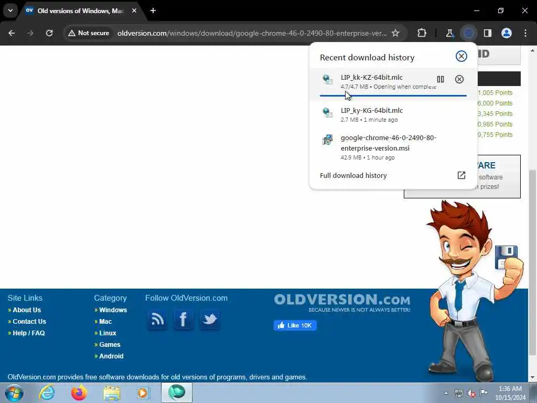Open the Games category link
Screen dimensions: 537x403
click(110, 344)
